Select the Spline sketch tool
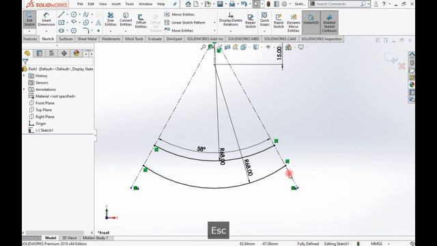 [x=86, y=14]
